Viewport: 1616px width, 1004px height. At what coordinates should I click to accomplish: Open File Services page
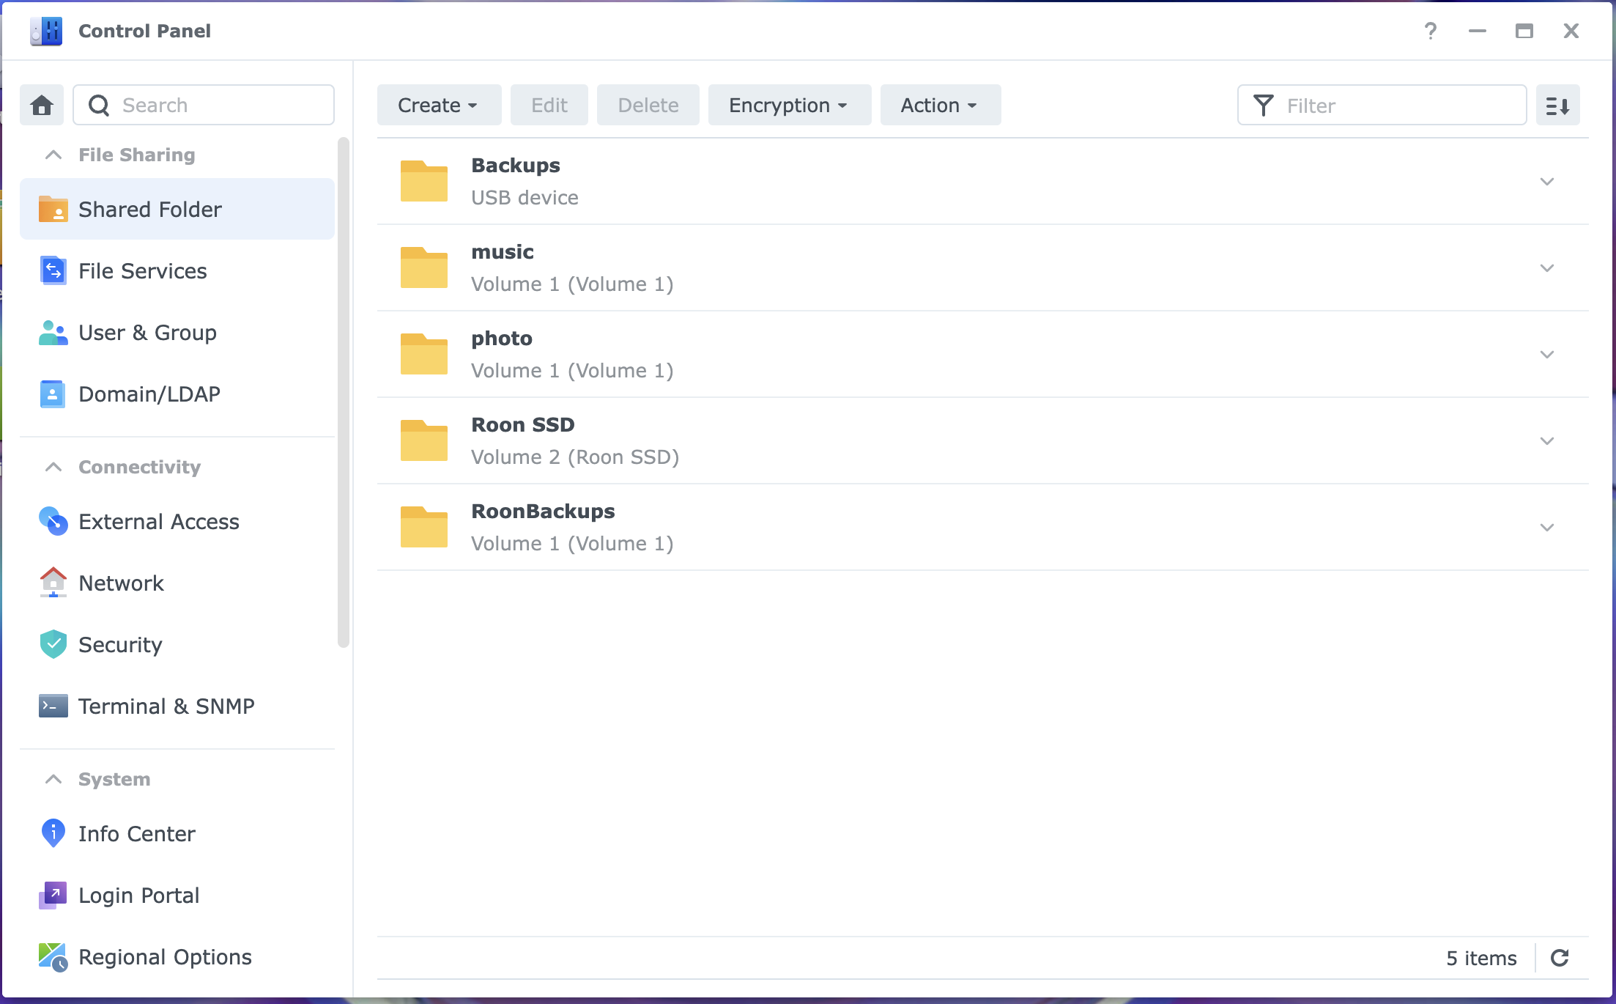click(177, 270)
